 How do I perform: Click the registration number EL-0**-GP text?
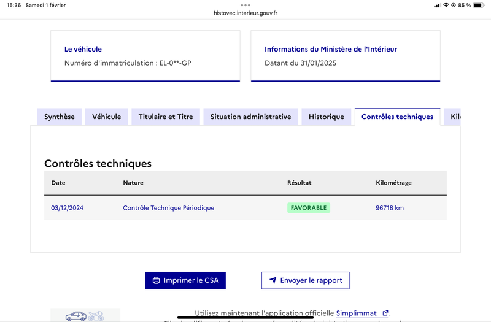coord(176,63)
